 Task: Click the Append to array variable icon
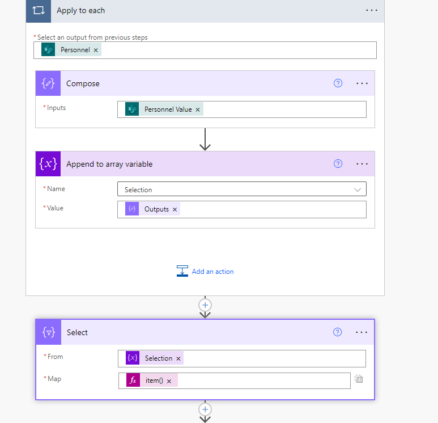click(48, 164)
